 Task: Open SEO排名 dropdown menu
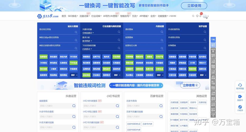pos(73,16)
